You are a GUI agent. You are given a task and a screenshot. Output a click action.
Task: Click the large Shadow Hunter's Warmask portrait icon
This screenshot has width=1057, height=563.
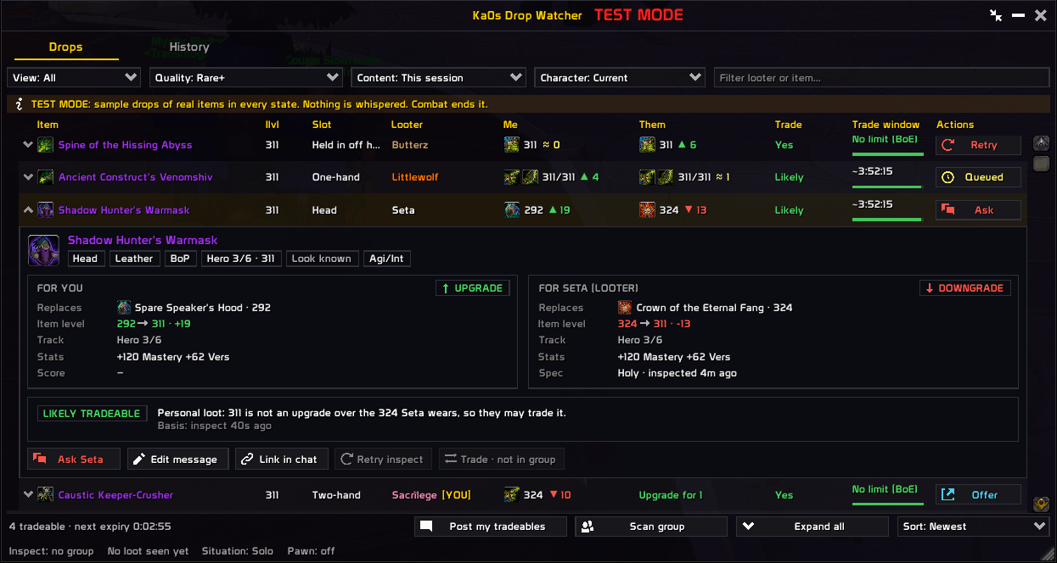coord(43,250)
